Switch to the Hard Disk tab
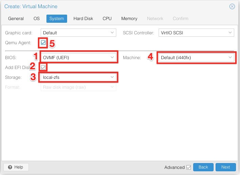 (x=83, y=19)
